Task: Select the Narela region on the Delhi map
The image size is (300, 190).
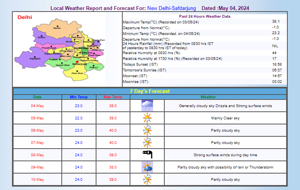Action: tap(57, 27)
